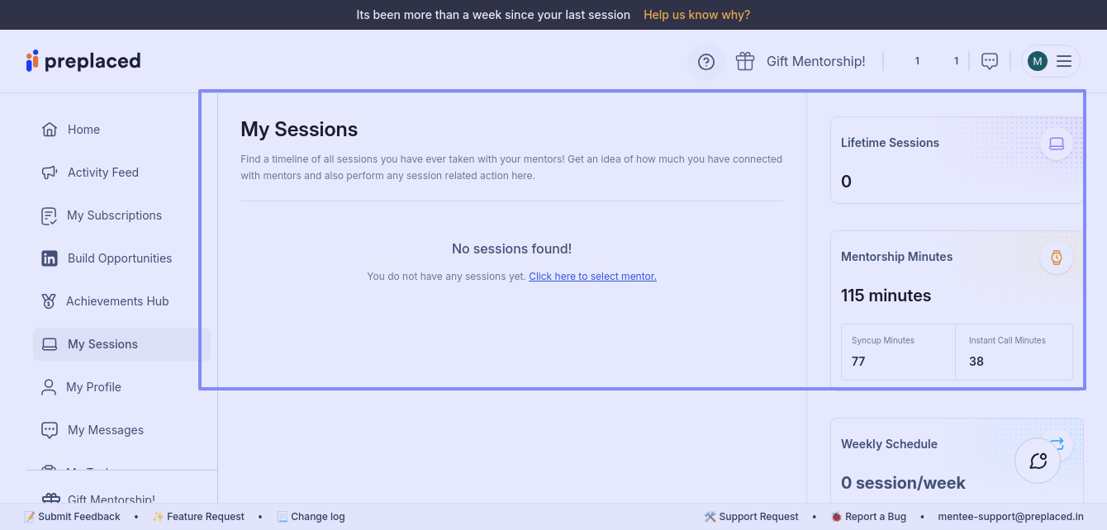1107x530 pixels.
Task: Open My Subscriptions page
Action: [x=114, y=215]
